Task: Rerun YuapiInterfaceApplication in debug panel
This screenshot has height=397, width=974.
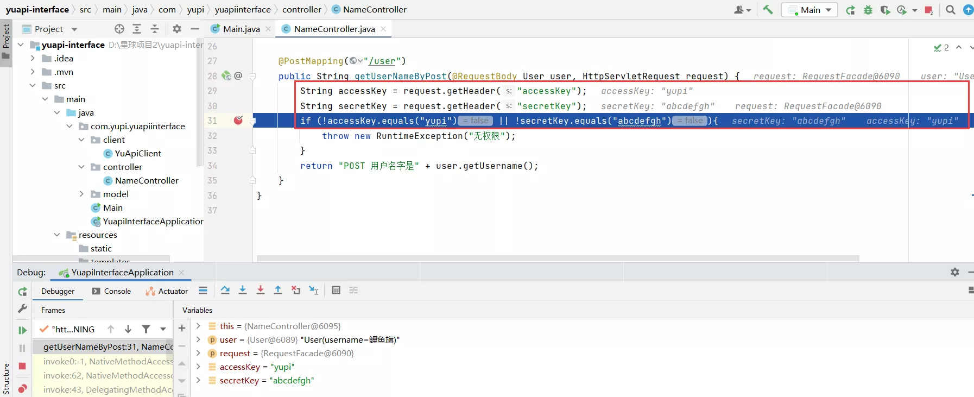Action: tap(22, 292)
